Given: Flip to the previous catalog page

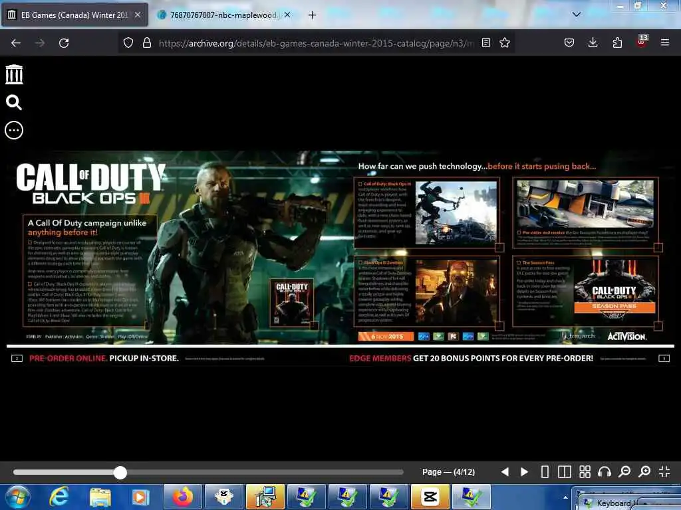Looking at the screenshot, I should pyautogui.click(x=505, y=472).
